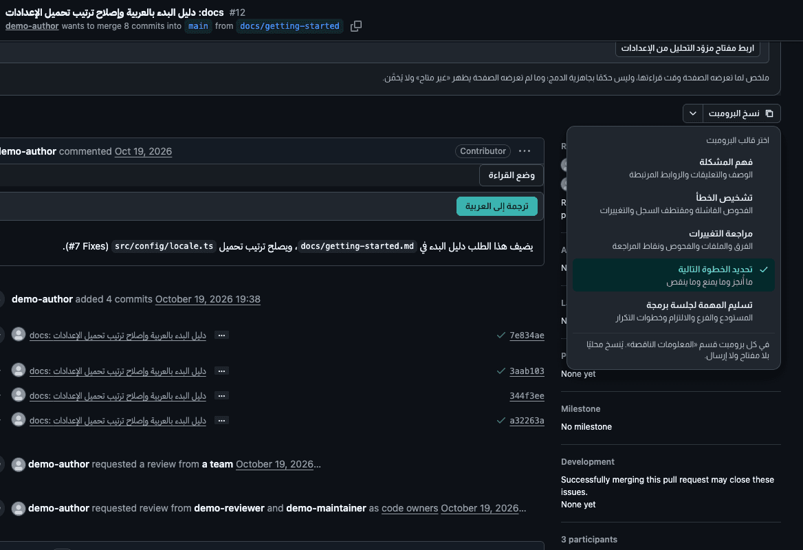Image resolution: width=803 pixels, height=550 pixels.
Task: Open avatar beside commit a32263a
Action: coord(19,419)
